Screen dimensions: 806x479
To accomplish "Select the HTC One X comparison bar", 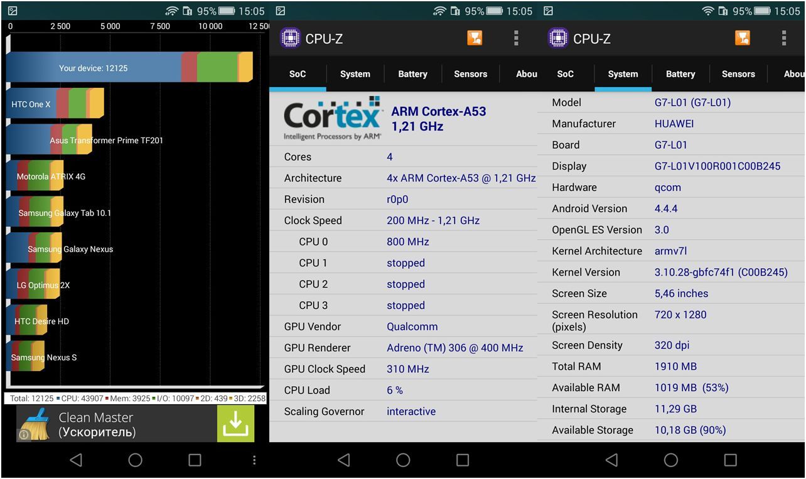I will [x=55, y=104].
